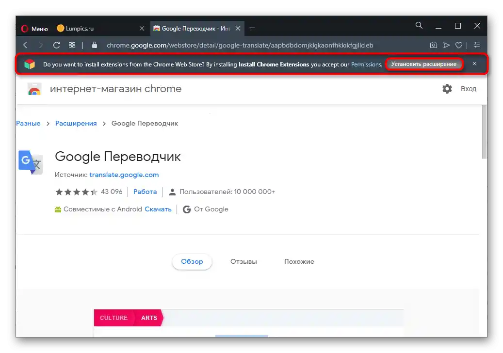Click the CULTURE label in preview

click(x=114, y=318)
